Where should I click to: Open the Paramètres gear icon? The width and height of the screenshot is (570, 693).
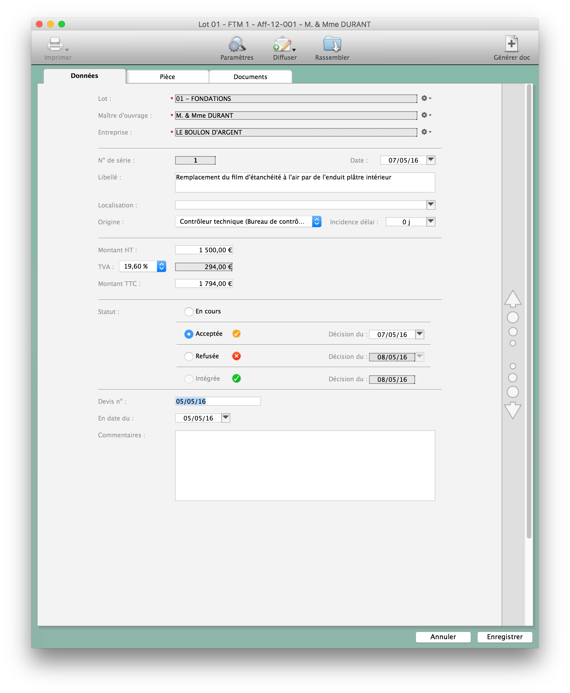237,44
